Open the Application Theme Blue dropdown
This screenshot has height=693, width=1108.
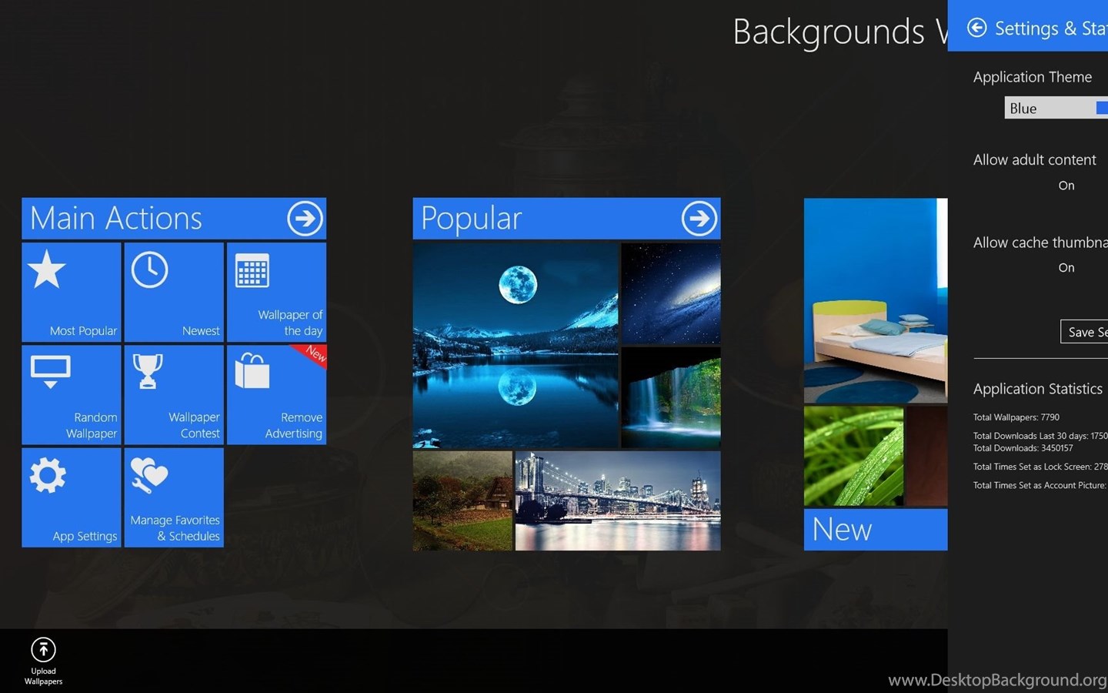point(1050,109)
